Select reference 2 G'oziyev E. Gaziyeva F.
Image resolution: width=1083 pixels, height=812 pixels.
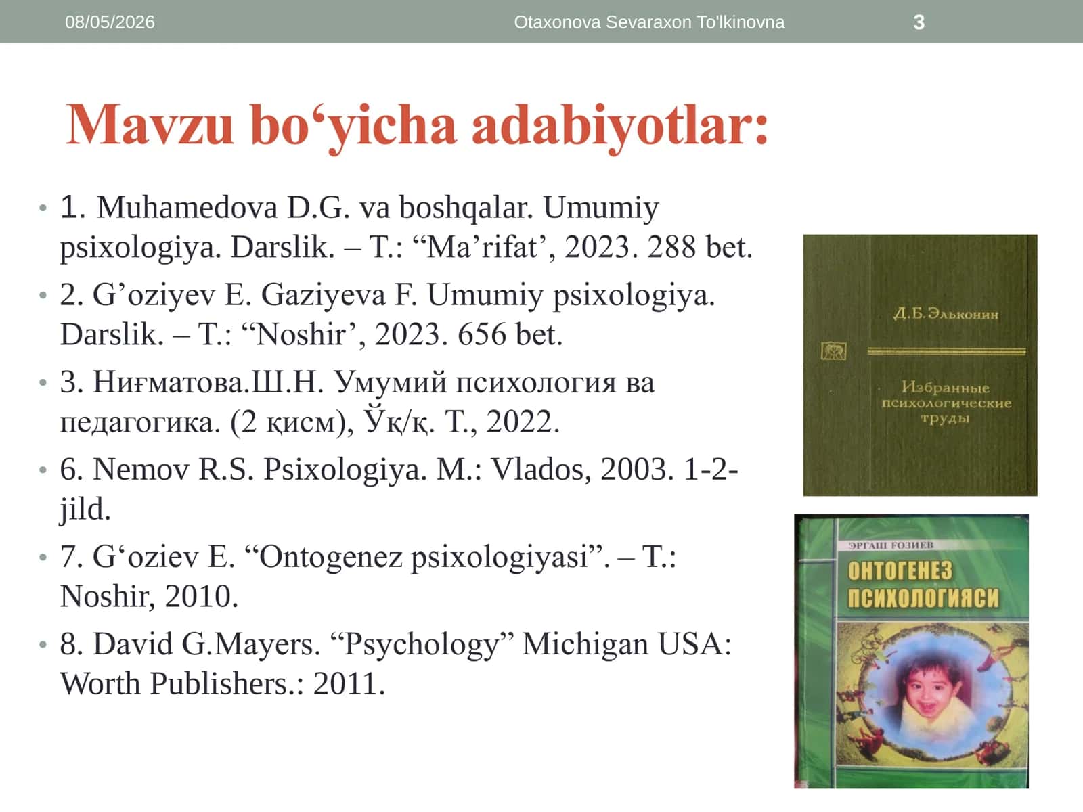pos(387,314)
